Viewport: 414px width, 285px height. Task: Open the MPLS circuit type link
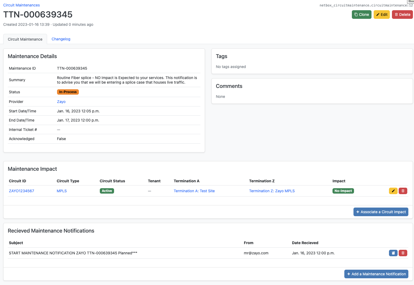(62, 191)
